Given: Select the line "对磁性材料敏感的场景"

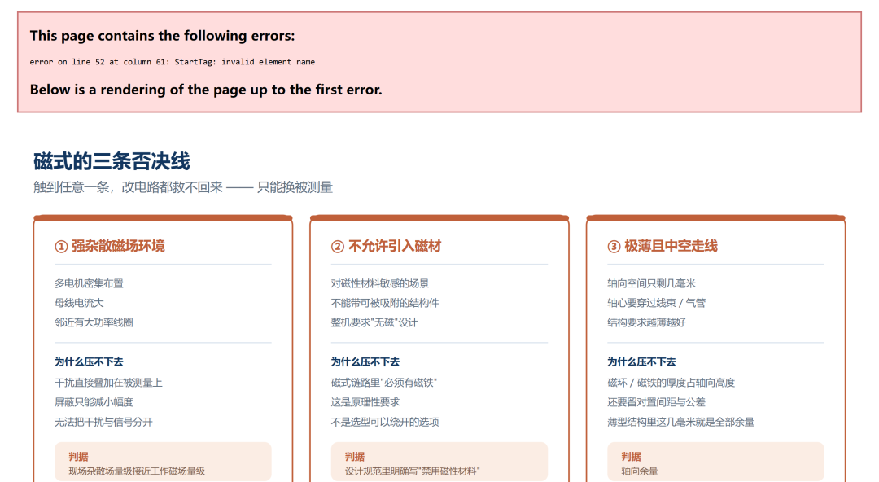Looking at the screenshot, I should 379,283.
